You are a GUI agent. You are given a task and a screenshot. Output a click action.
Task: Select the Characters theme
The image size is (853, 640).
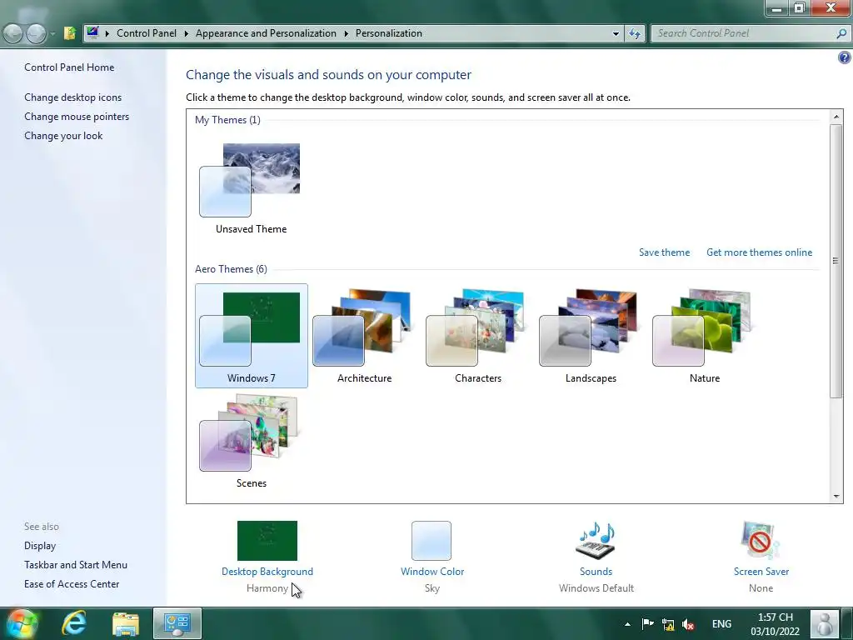[477, 336]
